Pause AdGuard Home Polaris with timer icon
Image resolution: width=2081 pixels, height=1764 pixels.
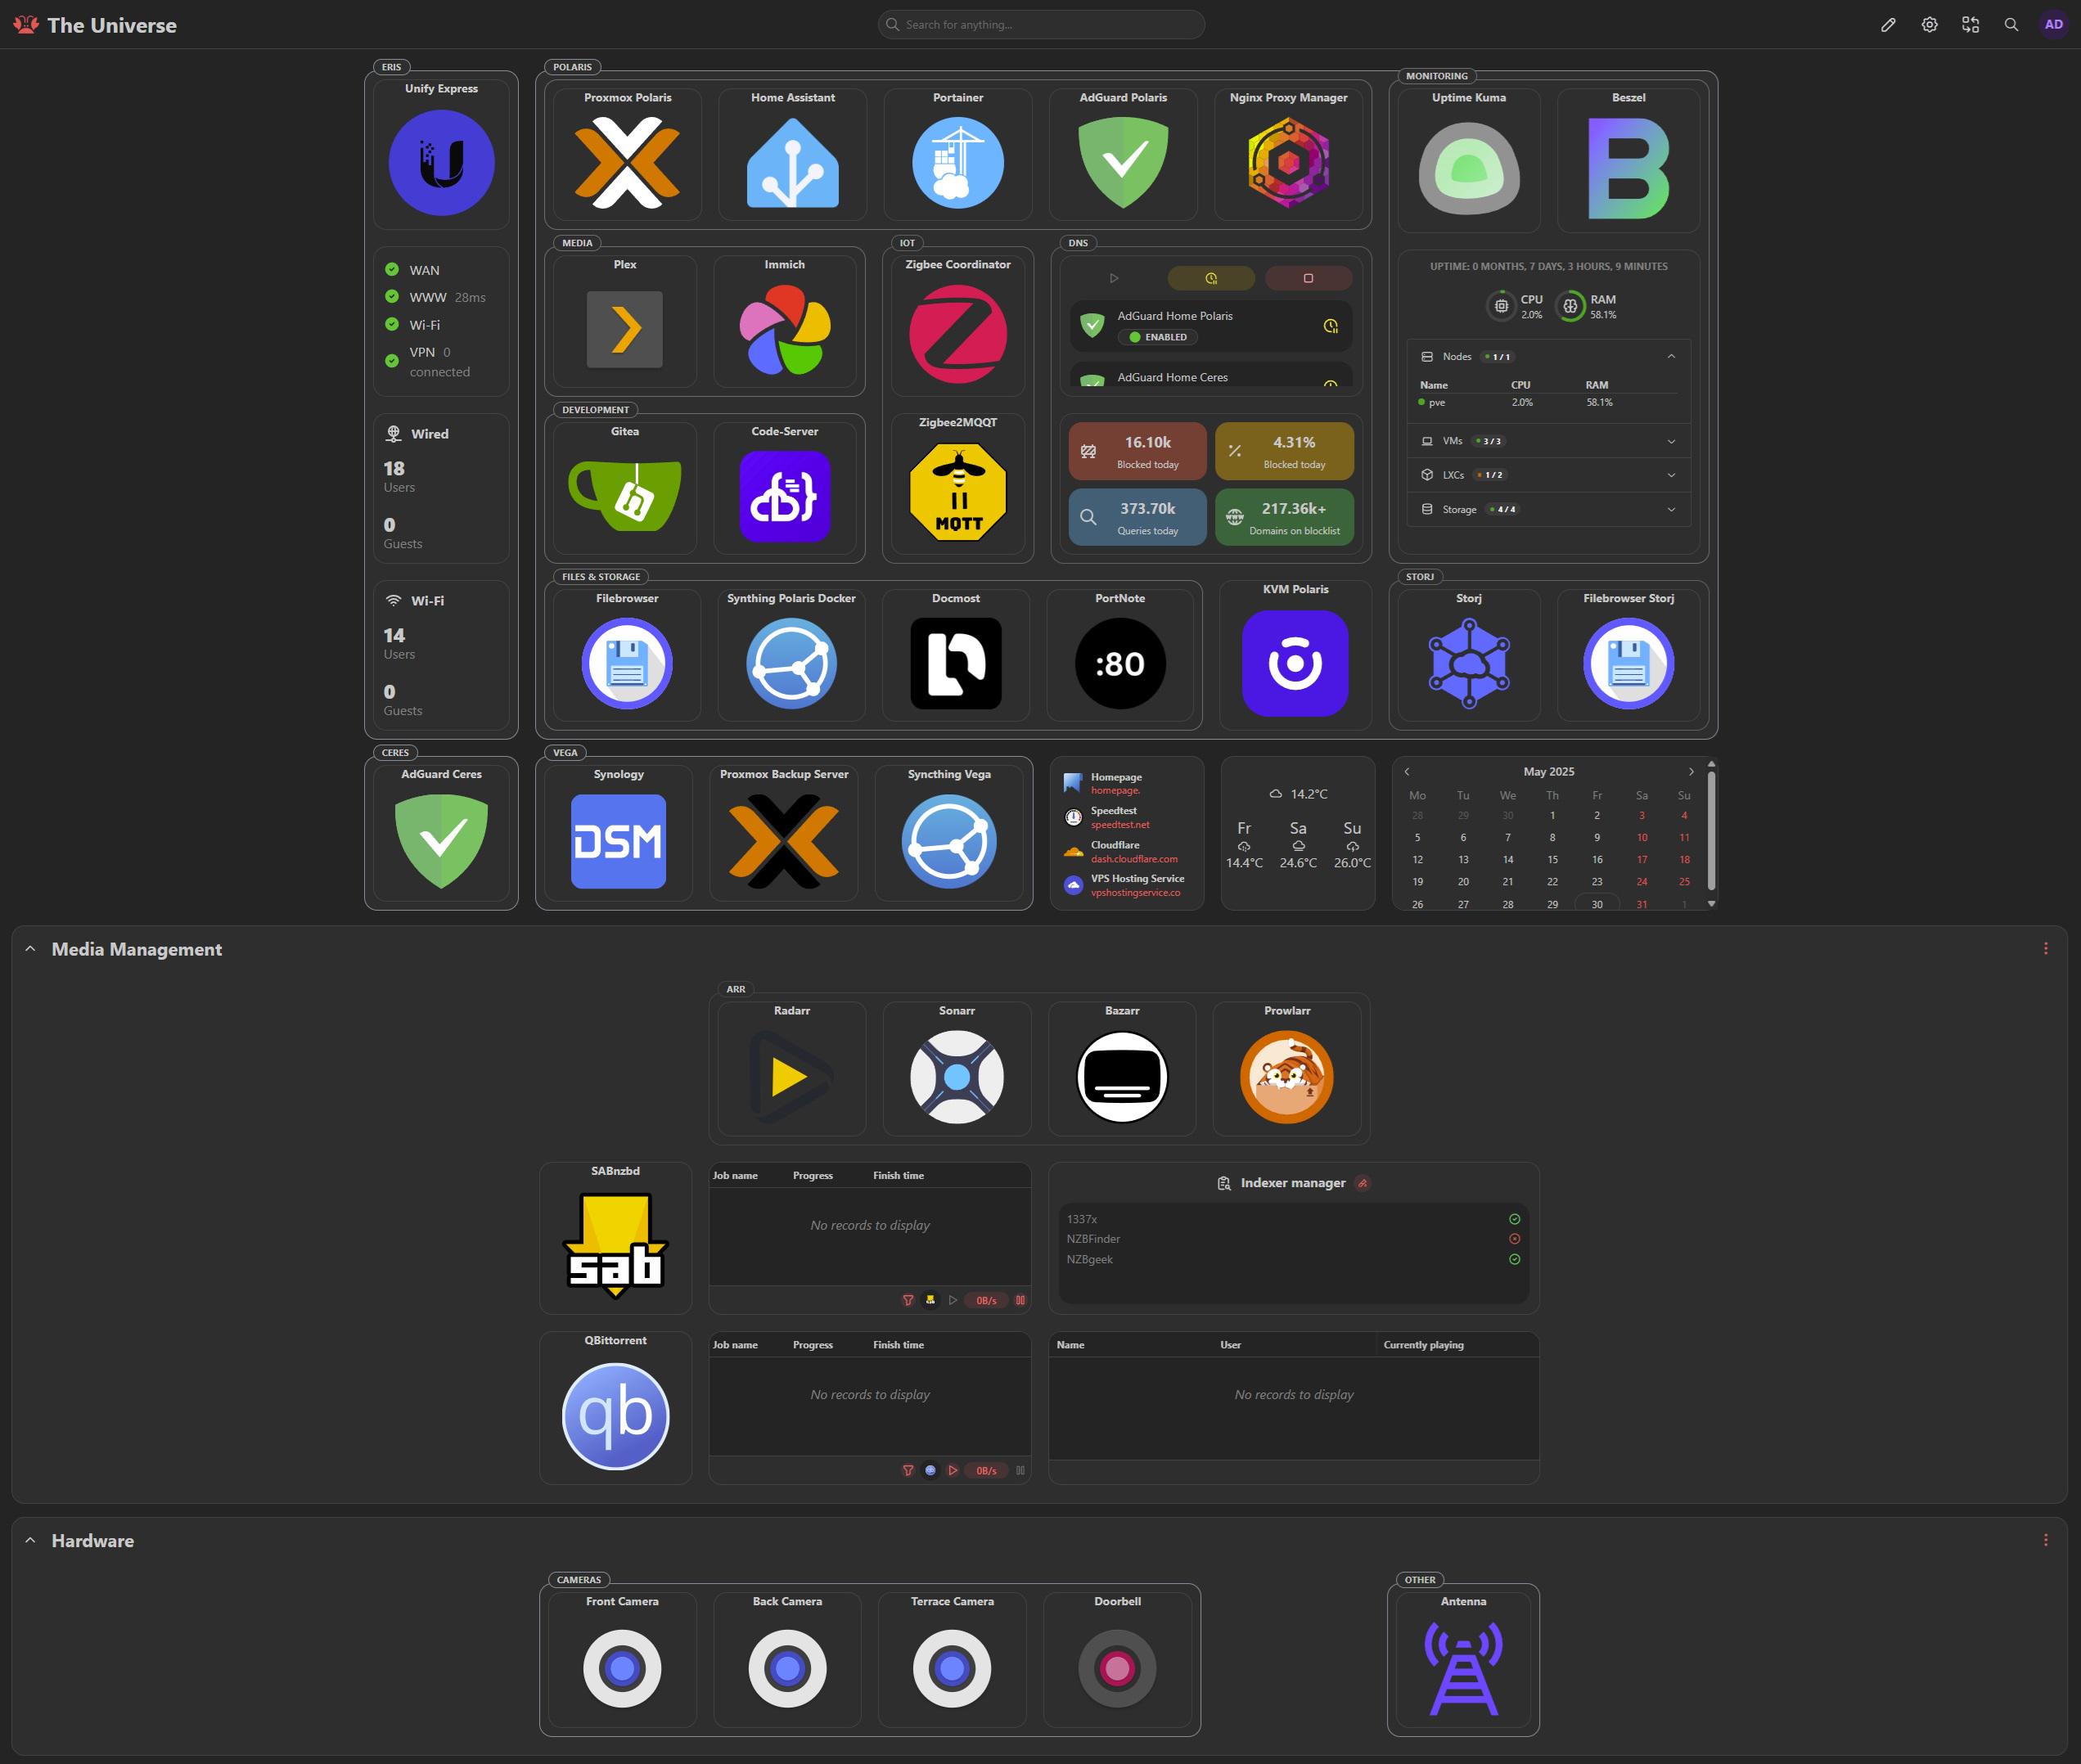point(1330,326)
